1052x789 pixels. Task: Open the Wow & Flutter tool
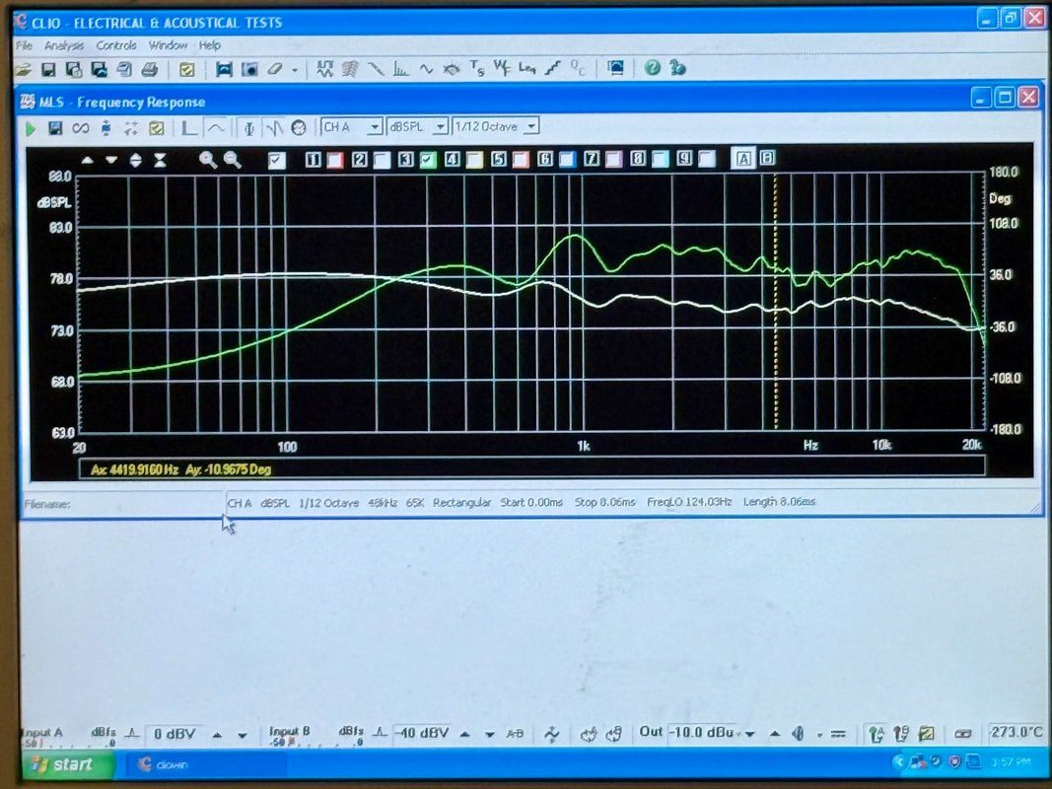tap(501, 68)
